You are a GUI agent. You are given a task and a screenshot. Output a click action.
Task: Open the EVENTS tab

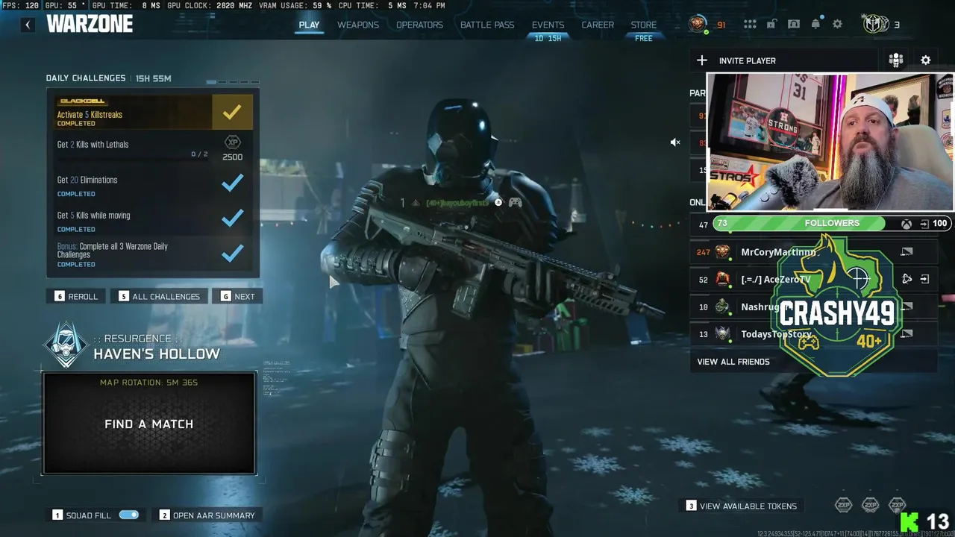pos(548,25)
